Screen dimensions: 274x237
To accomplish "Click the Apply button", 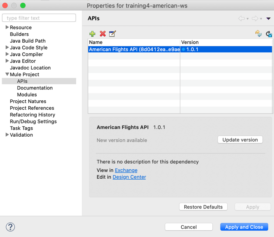I will (253, 207).
